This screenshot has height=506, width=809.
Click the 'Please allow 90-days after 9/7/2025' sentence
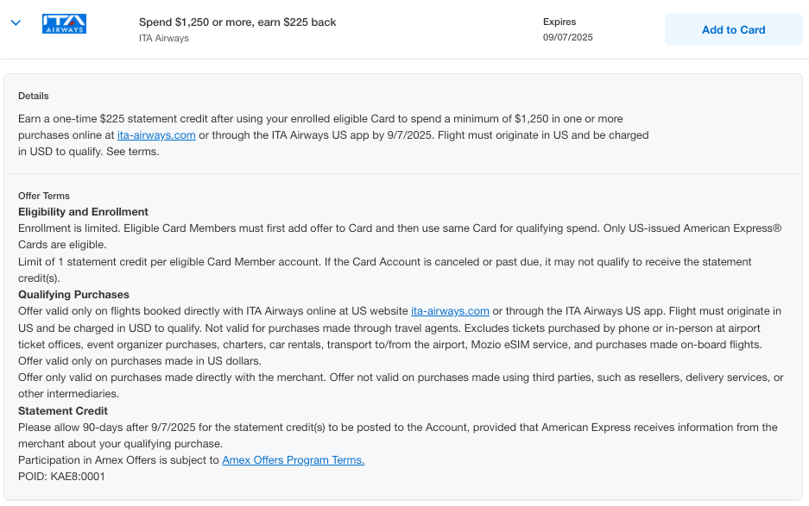click(398, 435)
